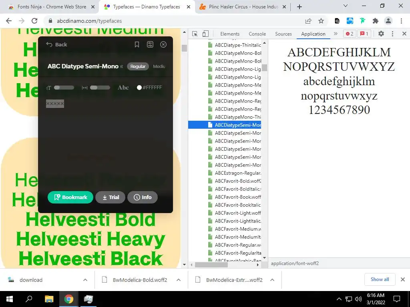Viewport: 410px width, 307px height.
Task: Open Chrome three-dot menu
Action: (x=401, y=21)
